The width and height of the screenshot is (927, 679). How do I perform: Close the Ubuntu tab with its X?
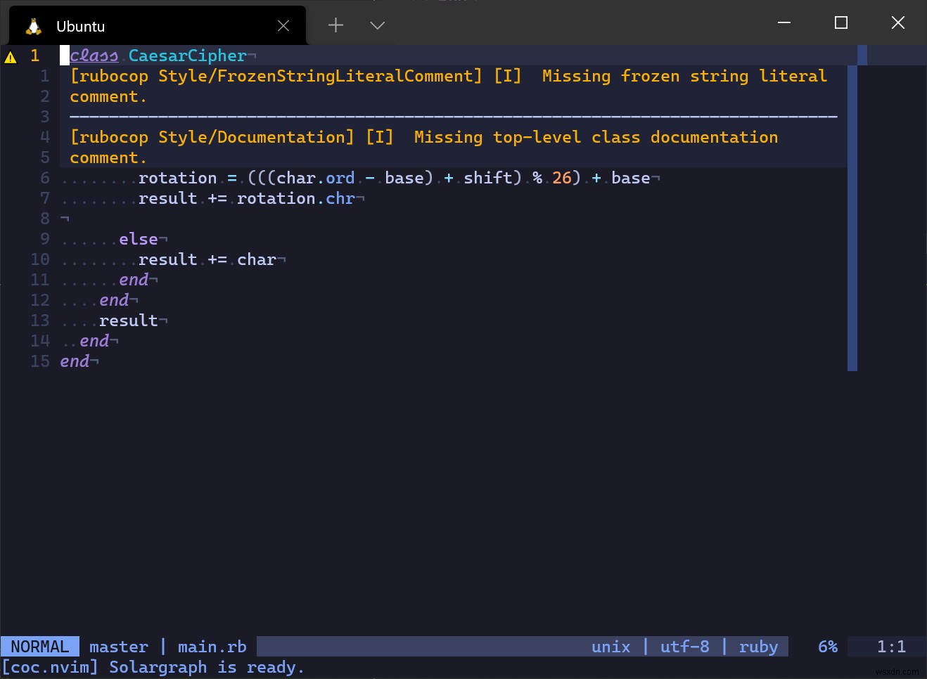click(283, 25)
